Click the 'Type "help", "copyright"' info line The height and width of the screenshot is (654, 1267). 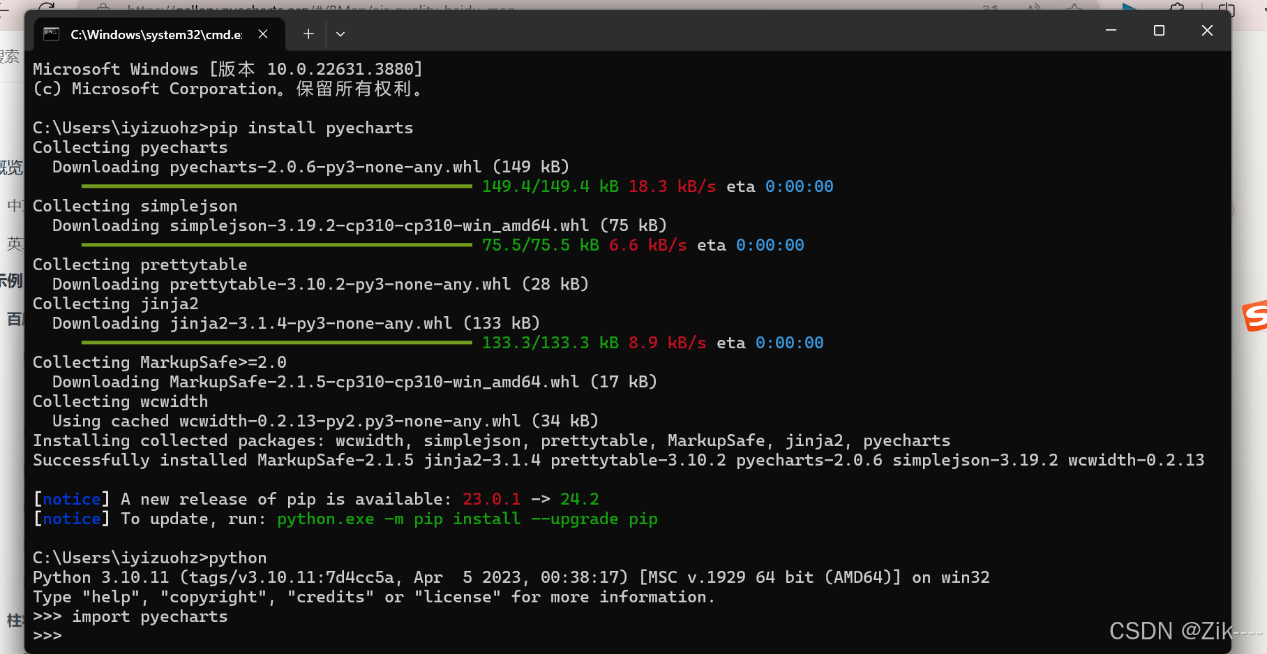(375, 597)
